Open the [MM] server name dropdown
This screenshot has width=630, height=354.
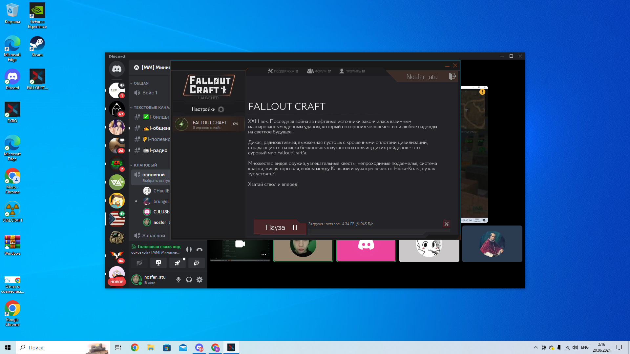coord(152,68)
